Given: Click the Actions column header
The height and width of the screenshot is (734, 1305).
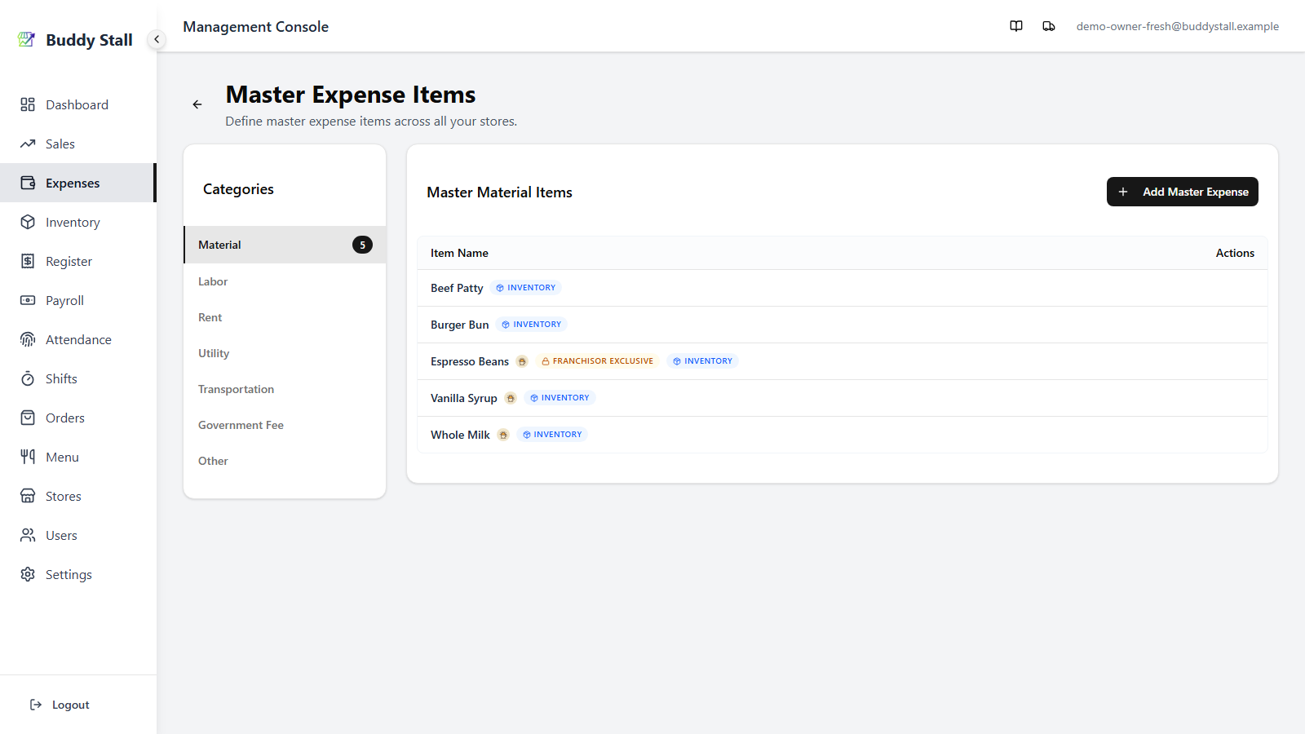Looking at the screenshot, I should (x=1235, y=253).
